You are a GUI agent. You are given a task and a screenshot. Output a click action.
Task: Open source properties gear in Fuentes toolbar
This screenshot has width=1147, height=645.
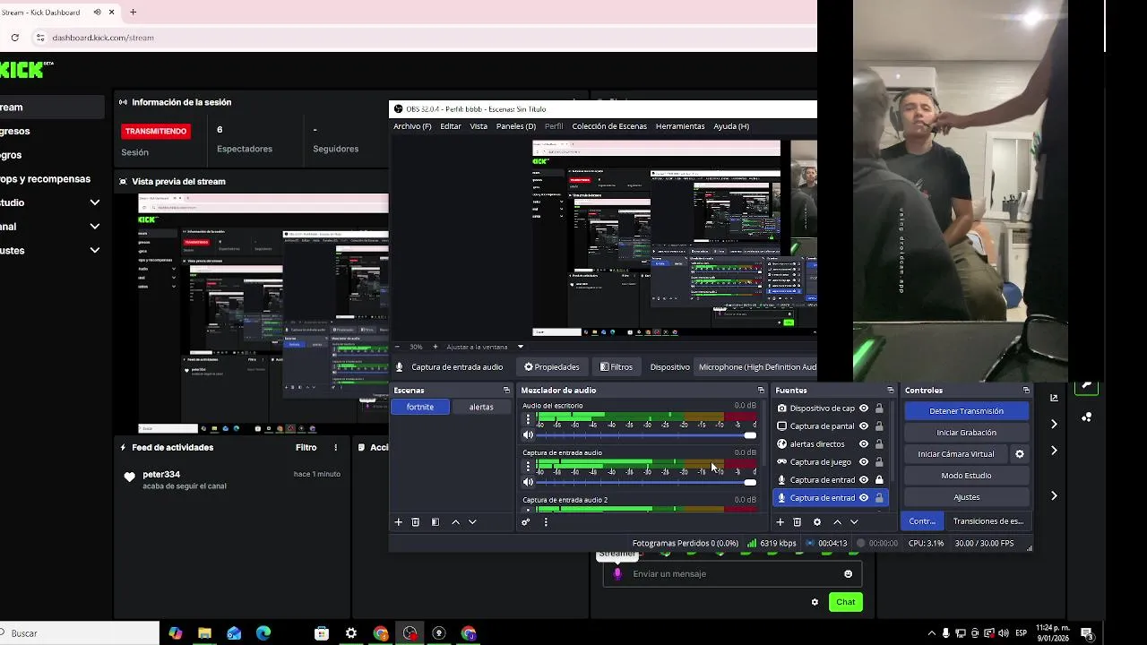coord(816,522)
